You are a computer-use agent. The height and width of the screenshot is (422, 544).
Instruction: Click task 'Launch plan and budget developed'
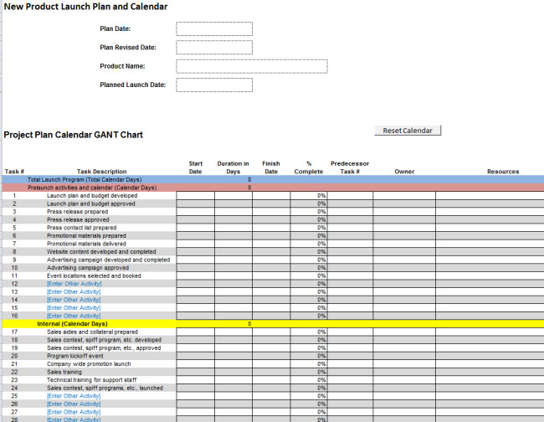tap(92, 196)
